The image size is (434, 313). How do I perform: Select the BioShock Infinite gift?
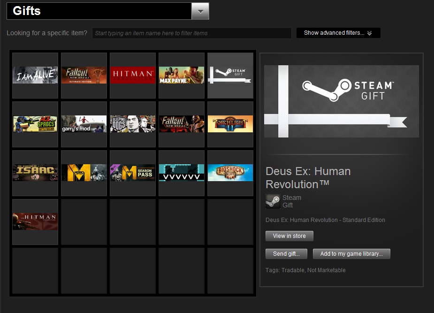pyautogui.click(x=230, y=173)
